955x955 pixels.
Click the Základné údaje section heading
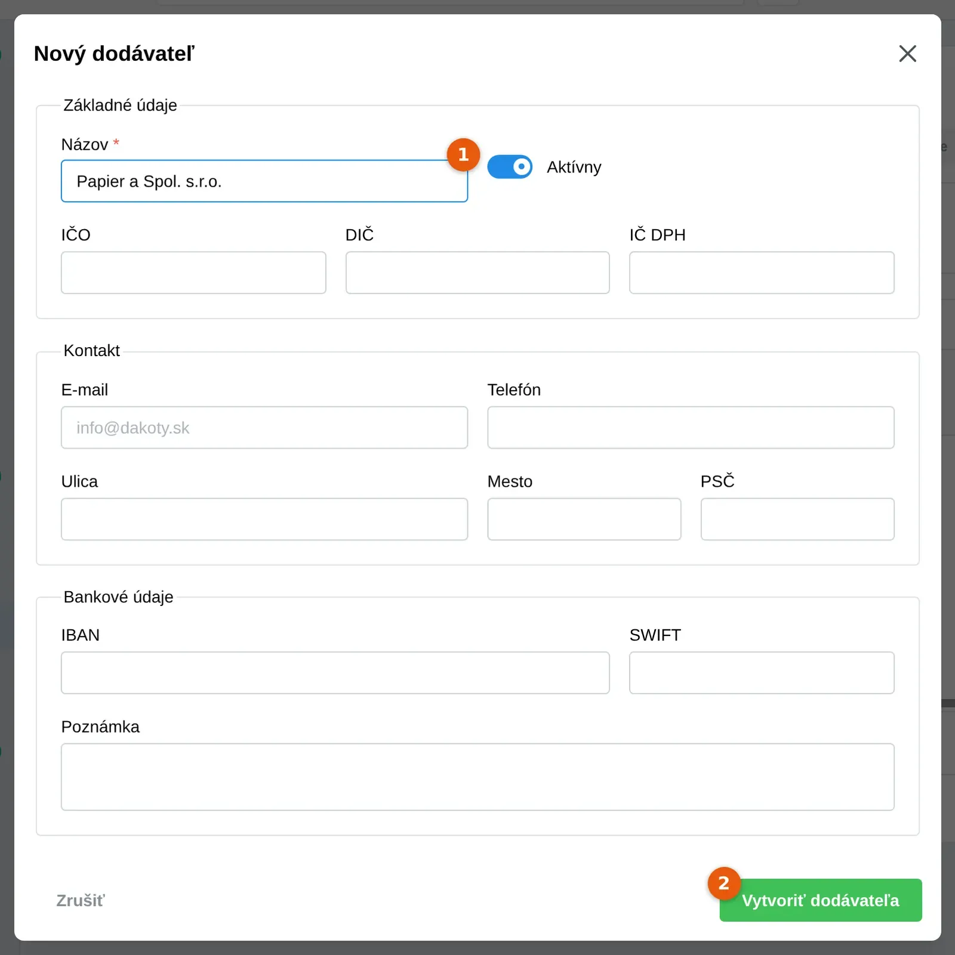(x=120, y=106)
